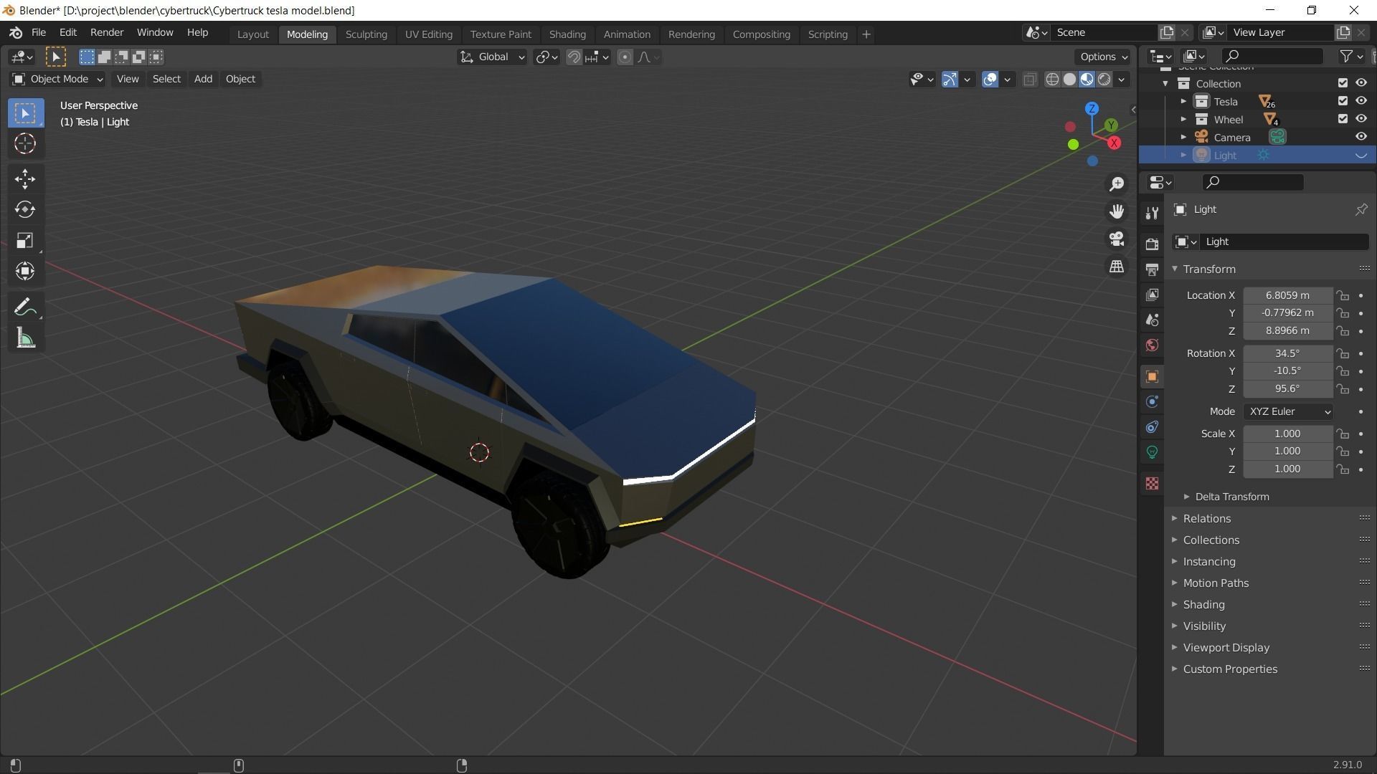
Task: Select the 3D Cursor tool
Action: [x=25, y=144]
